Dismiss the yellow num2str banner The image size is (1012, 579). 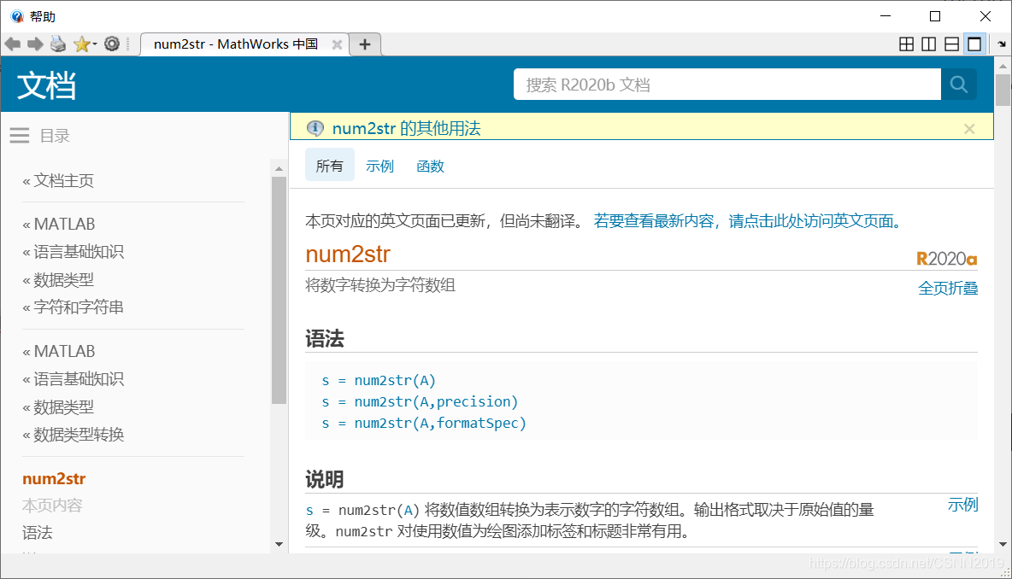coord(968,129)
